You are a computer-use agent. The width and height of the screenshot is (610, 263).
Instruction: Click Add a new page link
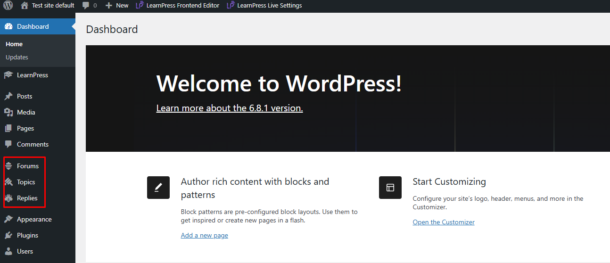(205, 235)
